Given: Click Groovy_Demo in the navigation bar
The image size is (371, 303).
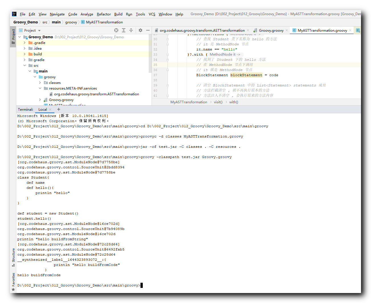Looking at the screenshot, I should pyautogui.click(x=26, y=22).
